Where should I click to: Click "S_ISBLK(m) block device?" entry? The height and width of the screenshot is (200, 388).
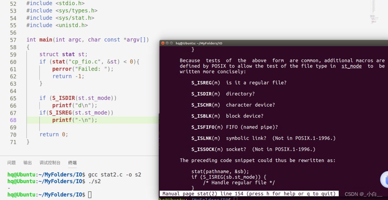point(227,116)
